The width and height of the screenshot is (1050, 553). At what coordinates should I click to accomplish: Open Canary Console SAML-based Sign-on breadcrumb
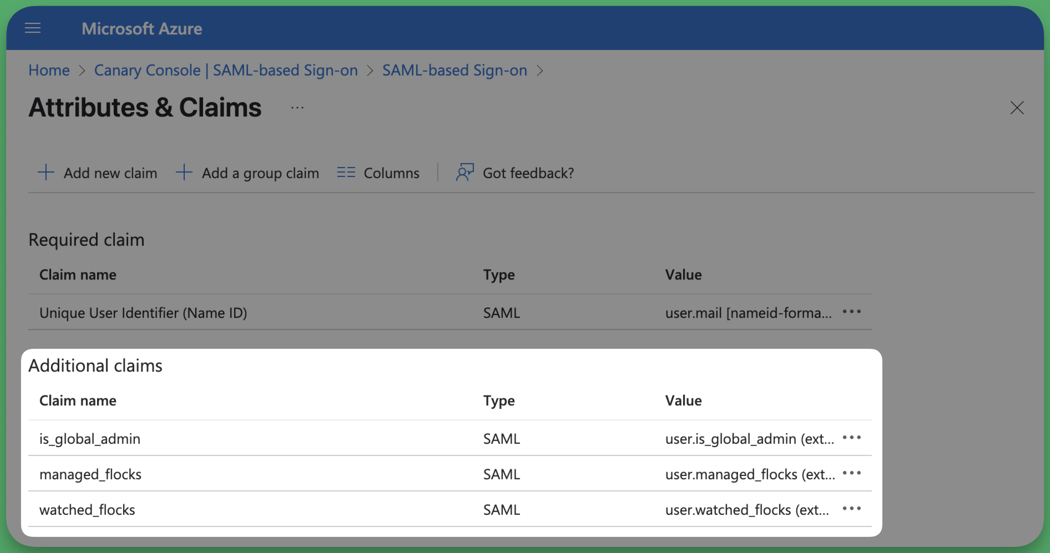tap(226, 70)
